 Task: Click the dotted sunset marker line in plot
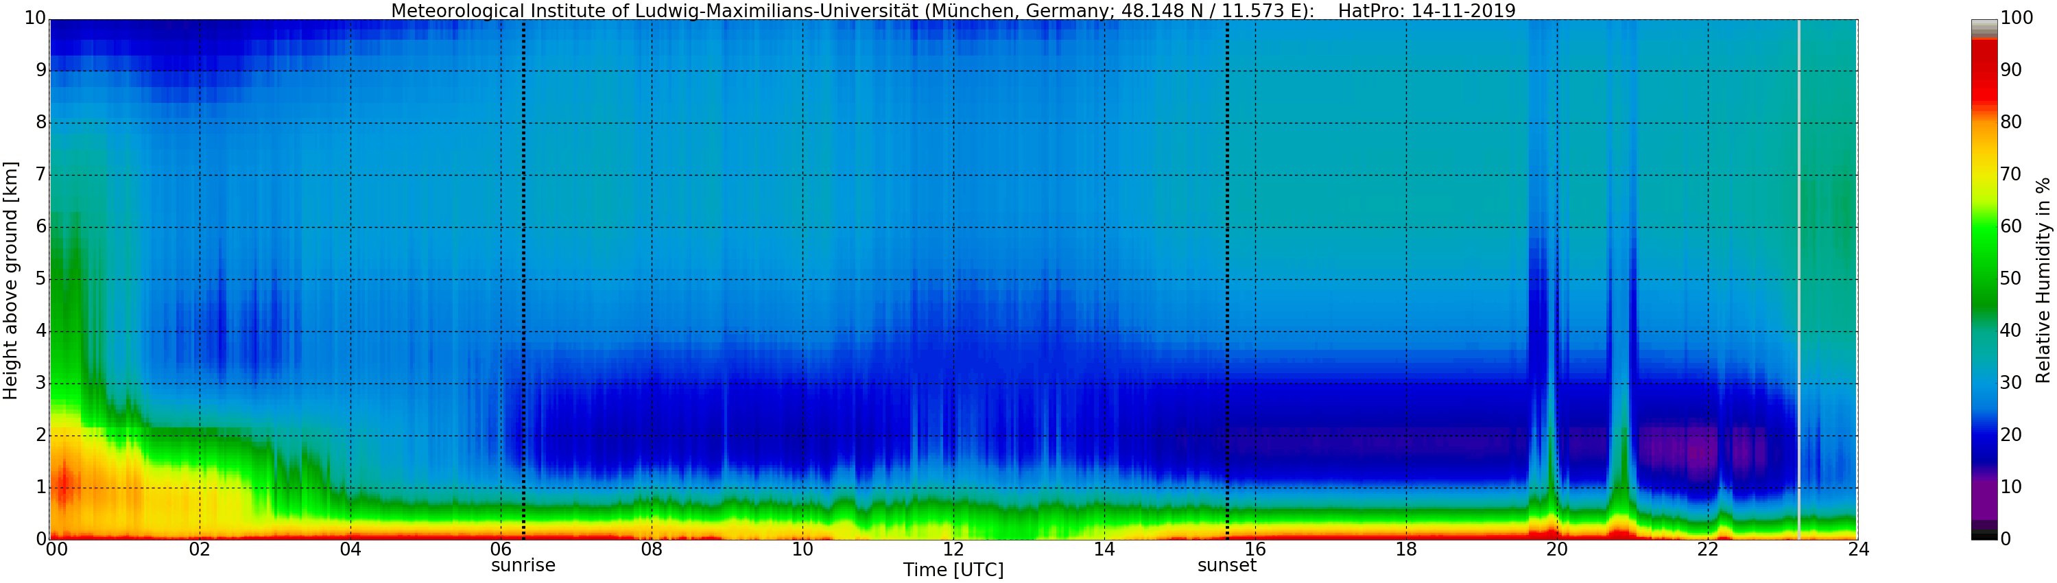pos(1227,280)
